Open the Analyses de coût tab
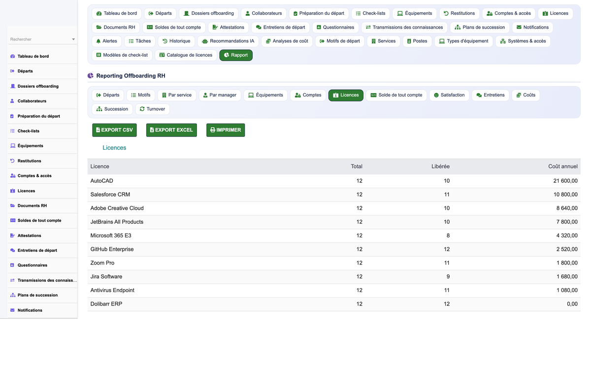 [287, 41]
